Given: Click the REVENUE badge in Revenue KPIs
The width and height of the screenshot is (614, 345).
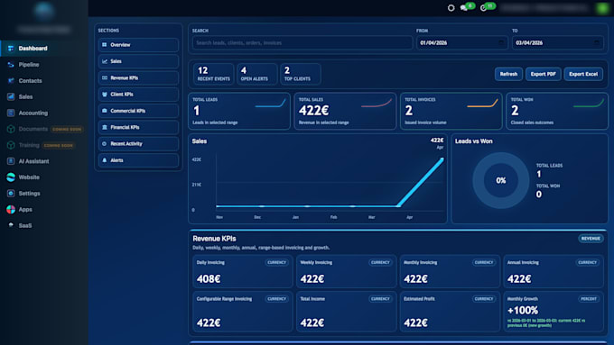Looking at the screenshot, I should (591, 239).
